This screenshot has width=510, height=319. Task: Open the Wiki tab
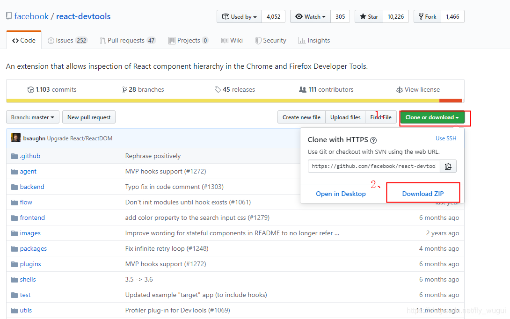(x=232, y=40)
